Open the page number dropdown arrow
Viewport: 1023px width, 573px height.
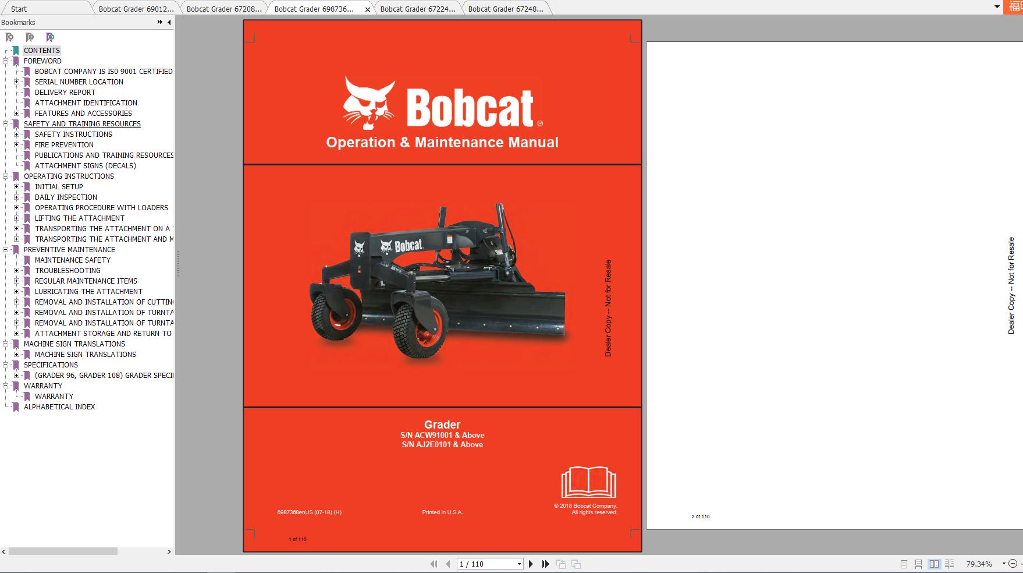point(518,564)
